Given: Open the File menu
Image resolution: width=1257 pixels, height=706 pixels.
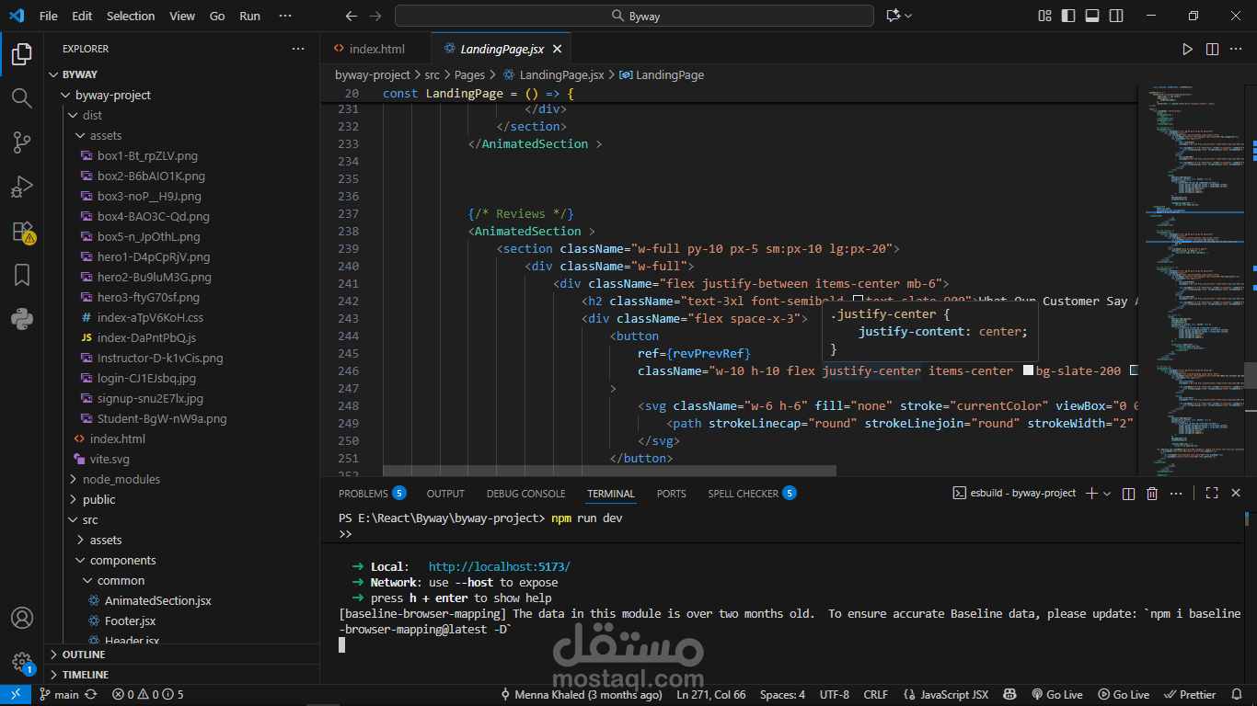Looking at the screenshot, I should click(x=49, y=16).
